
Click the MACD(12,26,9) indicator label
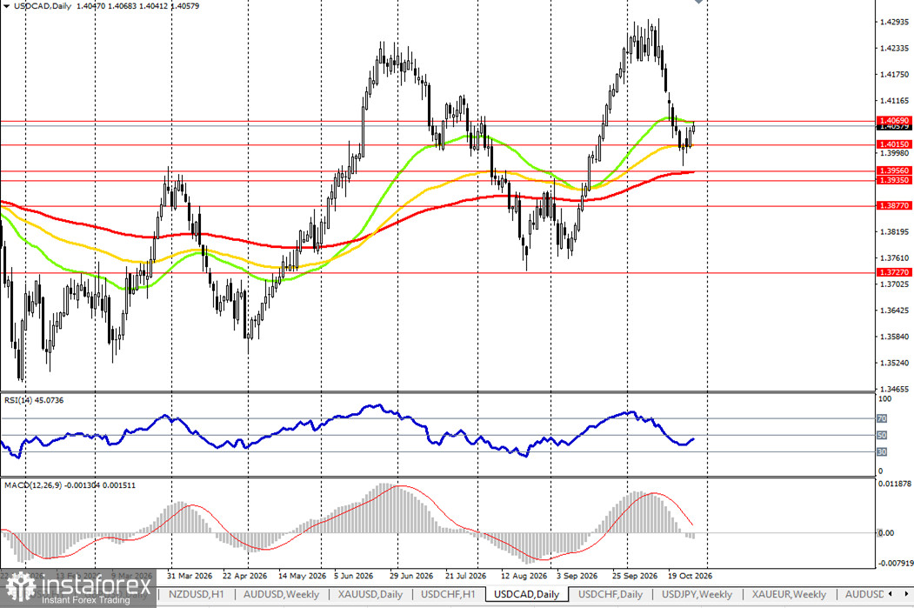click(x=70, y=485)
